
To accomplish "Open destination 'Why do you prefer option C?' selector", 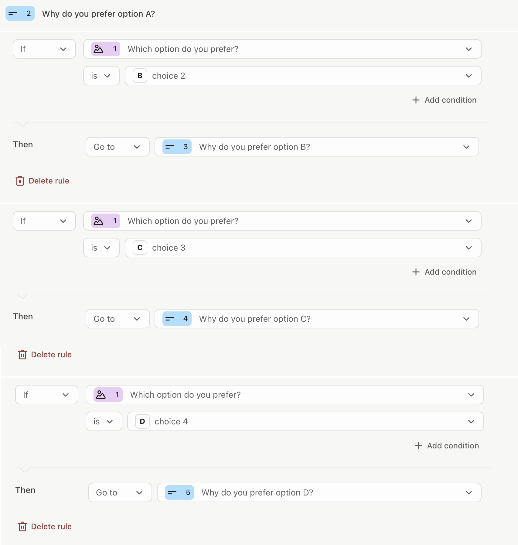I will [x=317, y=319].
